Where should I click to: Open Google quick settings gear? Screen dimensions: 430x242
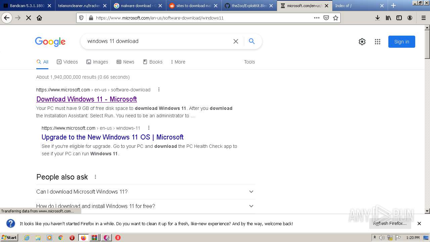(x=362, y=42)
